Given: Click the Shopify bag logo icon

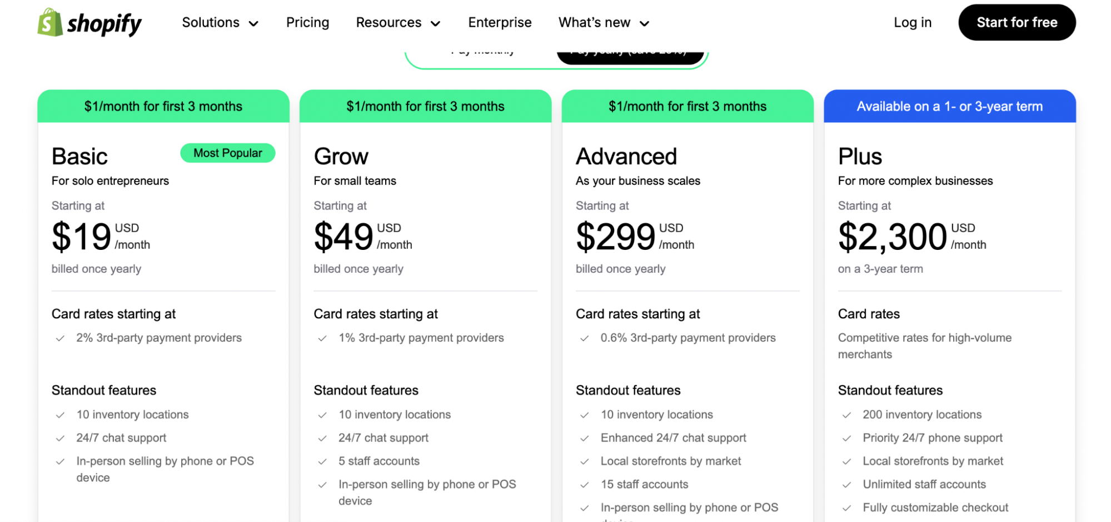Looking at the screenshot, I should [50, 23].
